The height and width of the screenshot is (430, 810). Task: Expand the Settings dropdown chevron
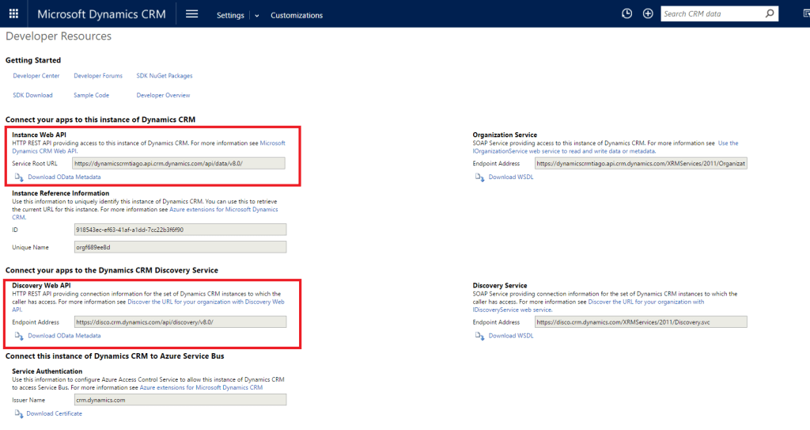256,16
